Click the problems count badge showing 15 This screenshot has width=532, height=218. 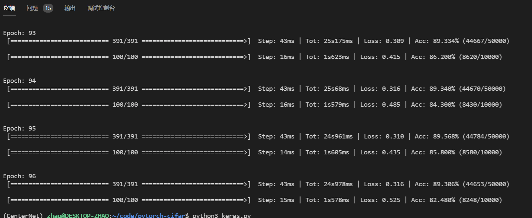(48, 8)
